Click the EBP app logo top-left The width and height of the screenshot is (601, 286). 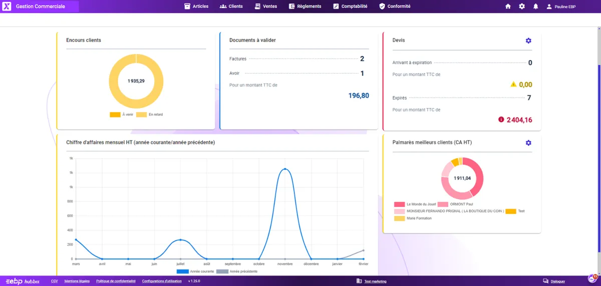[7, 6]
